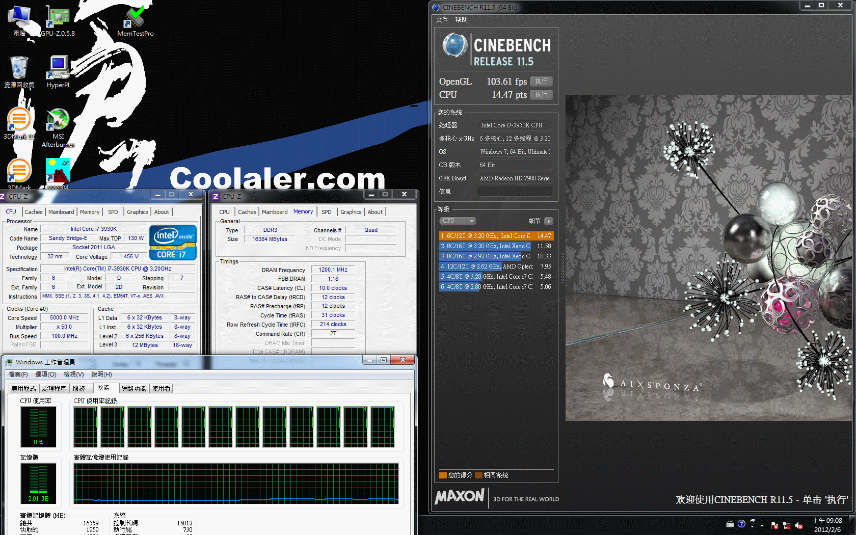The image size is (856, 535).
Task: Click the CPU-Z icon in left window title
Action: 3,196
